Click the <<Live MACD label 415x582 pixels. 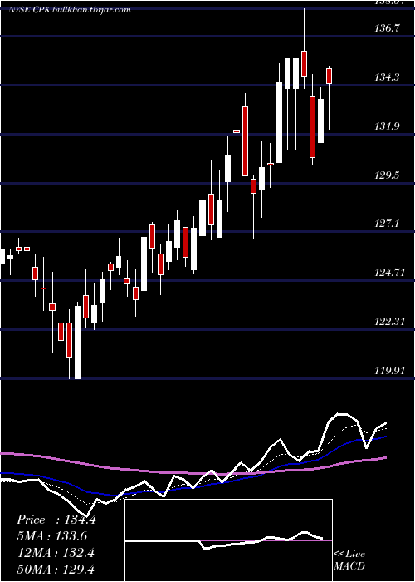349,560
